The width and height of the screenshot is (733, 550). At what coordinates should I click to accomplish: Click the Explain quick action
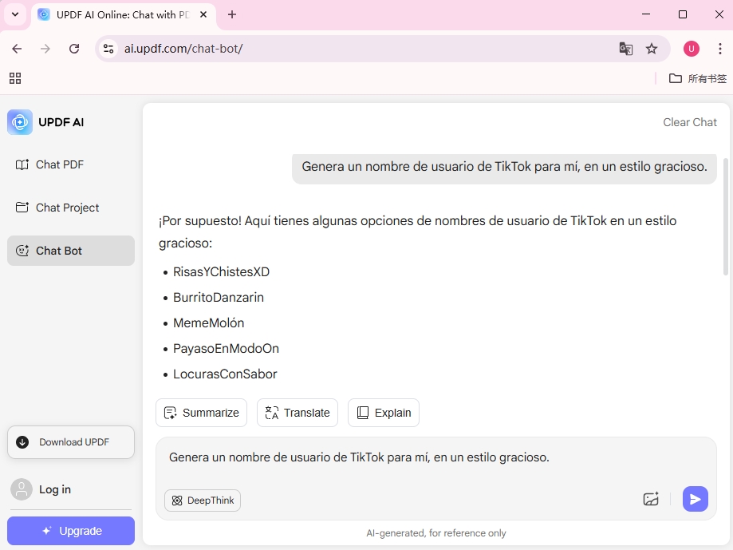click(384, 413)
